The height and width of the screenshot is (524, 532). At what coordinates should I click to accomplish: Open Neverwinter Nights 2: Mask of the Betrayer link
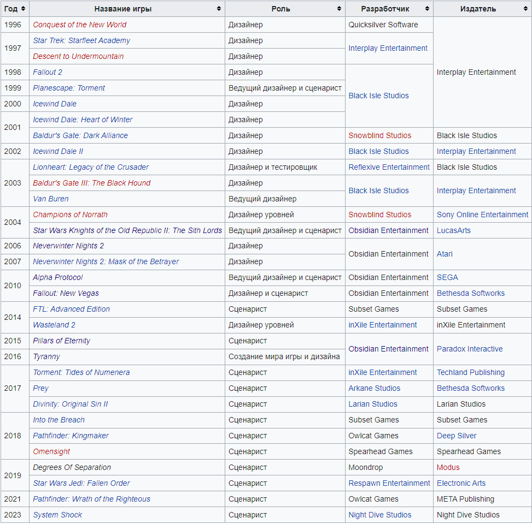click(106, 261)
